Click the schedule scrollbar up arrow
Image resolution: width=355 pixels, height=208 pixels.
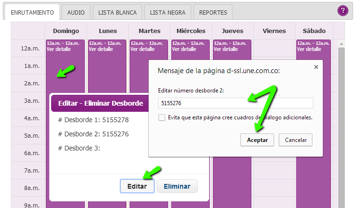pos(341,44)
